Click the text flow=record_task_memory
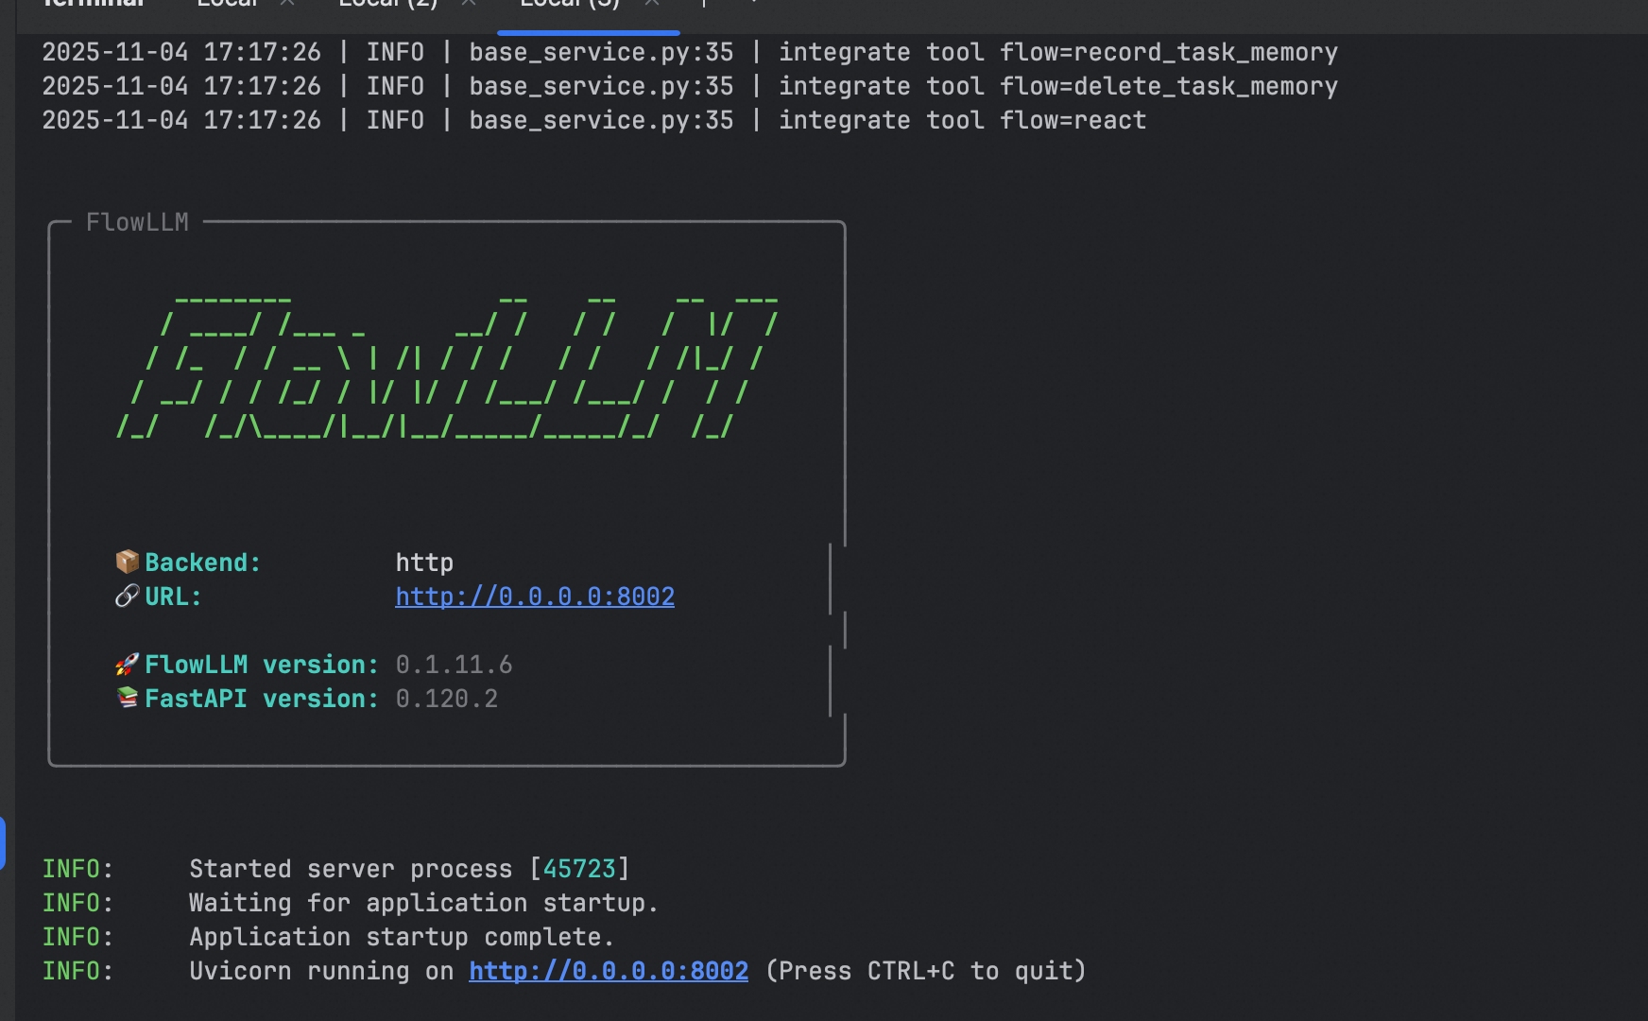Screen dimensions: 1648x1021 pyautogui.click(x=1169, y=52)
